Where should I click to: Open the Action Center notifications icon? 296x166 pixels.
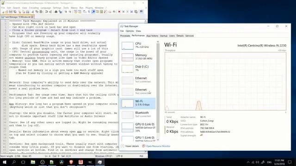click(x=290, y=162)
